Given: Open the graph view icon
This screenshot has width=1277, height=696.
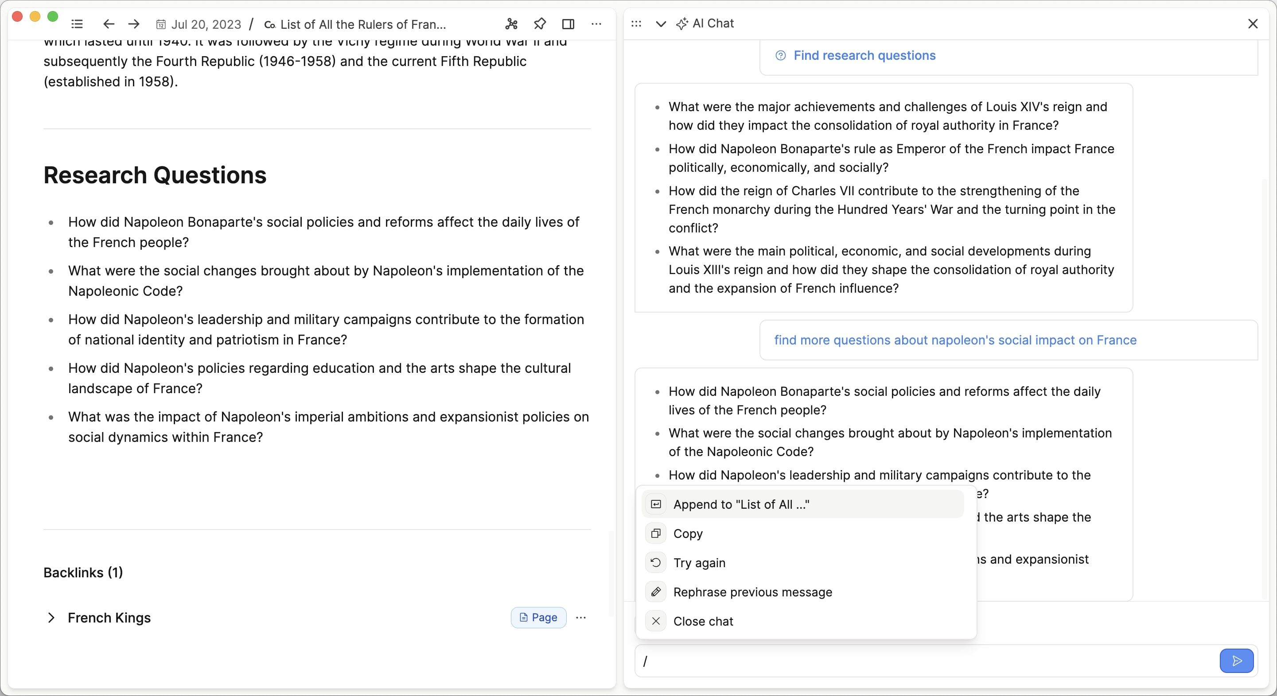Looking at the screenshot, I should point(511,24).
